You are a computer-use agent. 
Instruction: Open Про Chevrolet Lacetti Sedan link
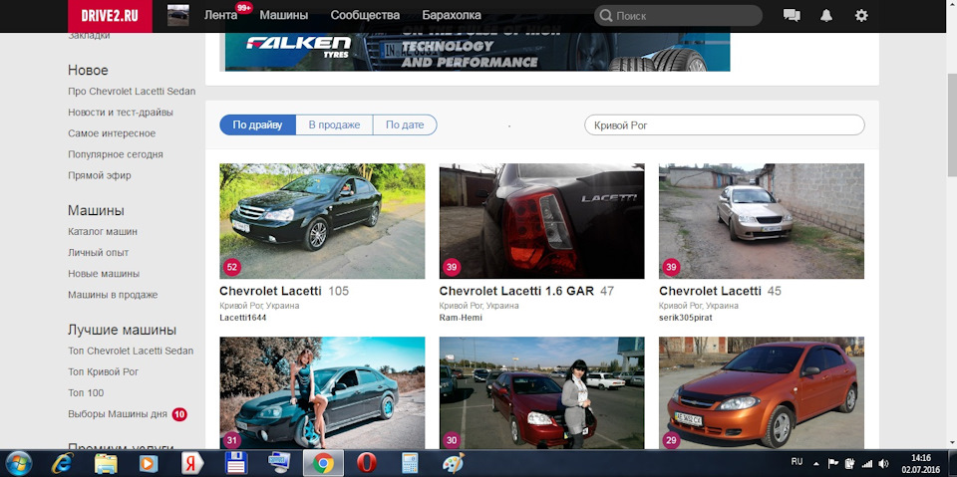[x=132, y=92]
